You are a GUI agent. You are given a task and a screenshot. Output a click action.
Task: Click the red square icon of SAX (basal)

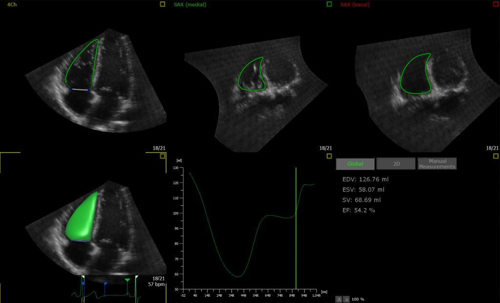click(x=496, y=4)
